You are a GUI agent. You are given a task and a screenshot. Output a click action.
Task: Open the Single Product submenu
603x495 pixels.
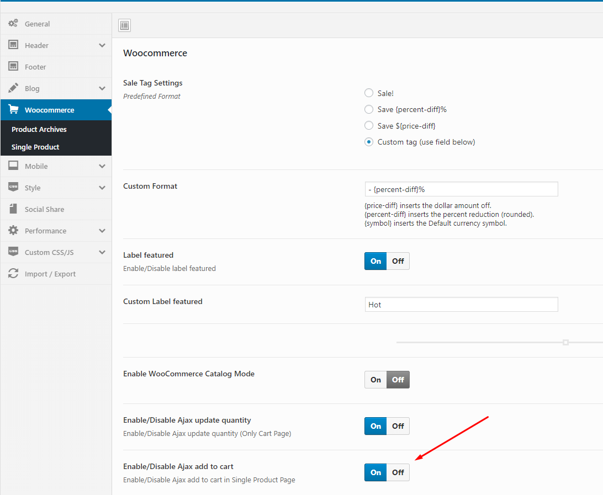35,147
